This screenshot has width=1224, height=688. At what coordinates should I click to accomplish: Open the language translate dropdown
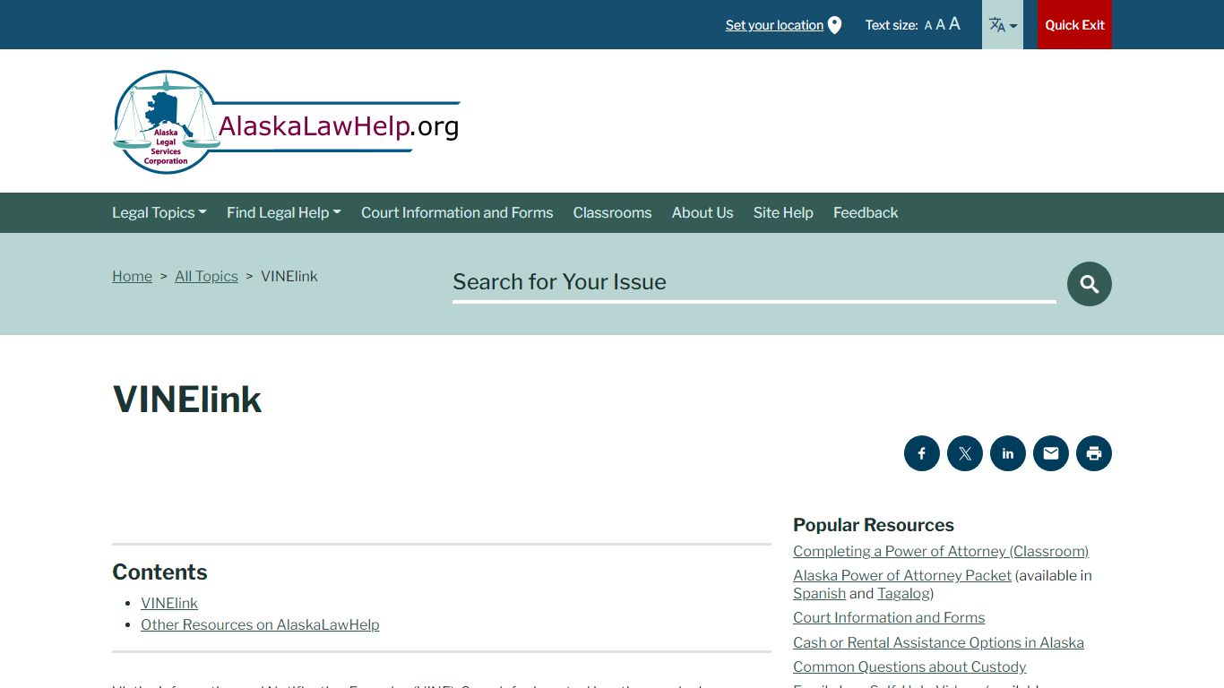point(1002,25)
